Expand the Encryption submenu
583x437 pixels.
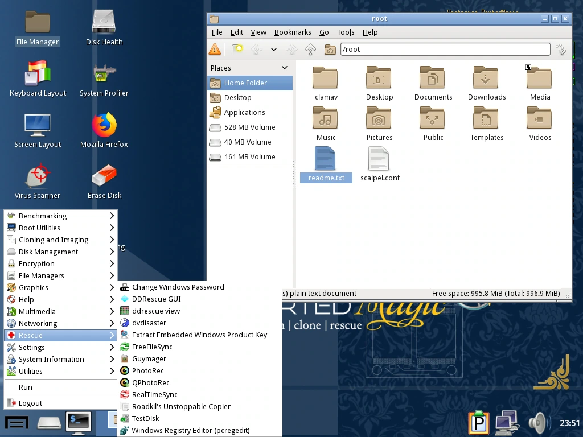[60, 263]
